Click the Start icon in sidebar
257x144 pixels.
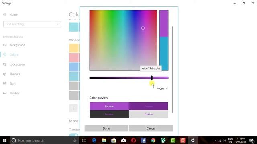(5, 84)
